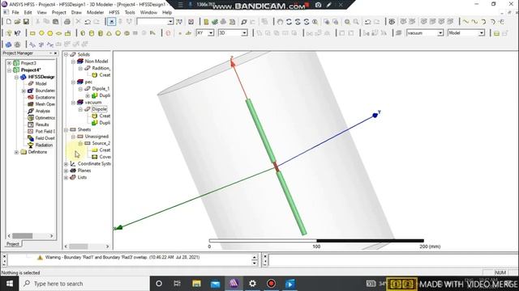Click the blue 3D component icon
This screenshot has width=519, height=291.
click(x=9, y=44)
